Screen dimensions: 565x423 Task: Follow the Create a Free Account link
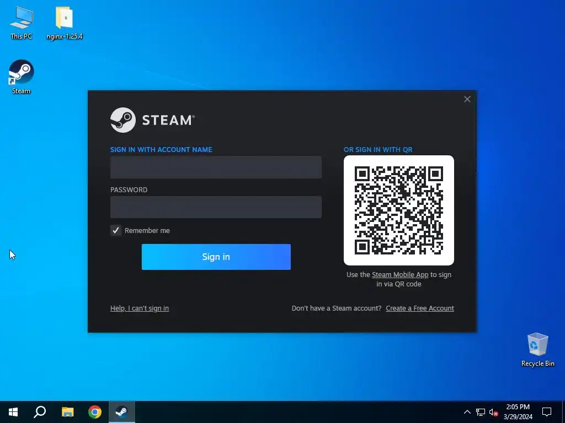click(420, 308)
